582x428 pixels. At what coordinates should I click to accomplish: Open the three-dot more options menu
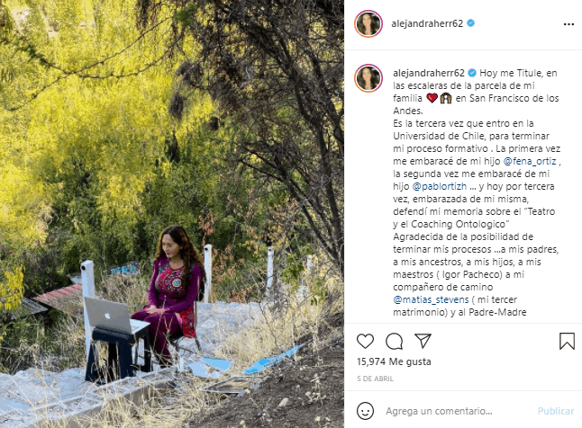(x=568, y=24)
